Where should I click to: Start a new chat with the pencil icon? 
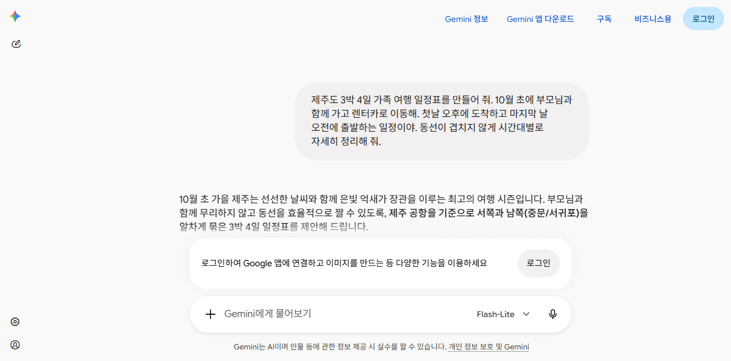[x=16, y=44]
